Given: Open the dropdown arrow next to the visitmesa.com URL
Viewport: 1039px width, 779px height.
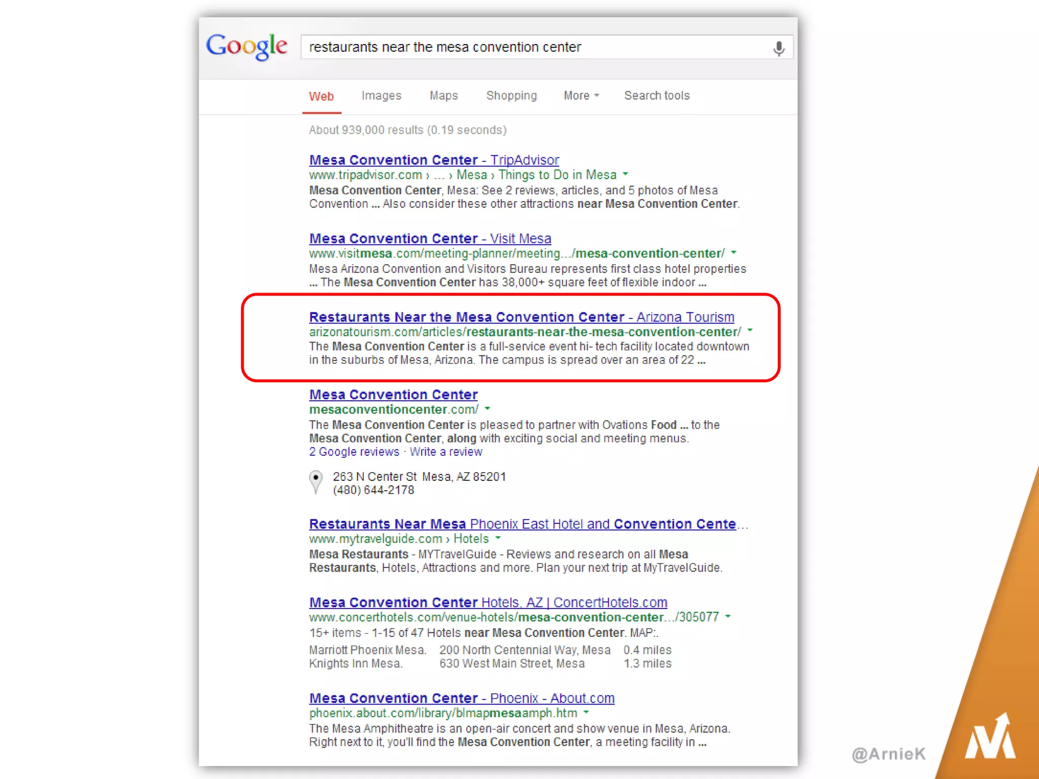Looking at the screenshot, I should 734,253.
